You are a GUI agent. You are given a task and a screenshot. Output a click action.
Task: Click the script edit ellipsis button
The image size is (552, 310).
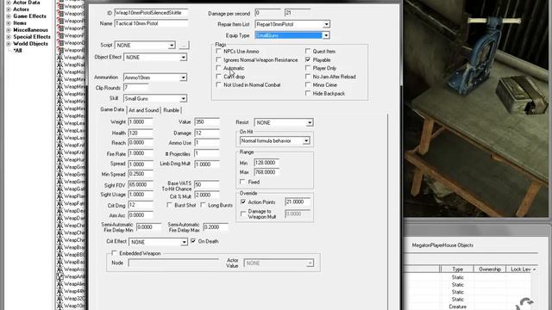[x=184, y=46]
